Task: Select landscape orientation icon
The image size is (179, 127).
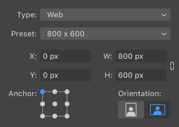Action: click(x=158, y=110)
